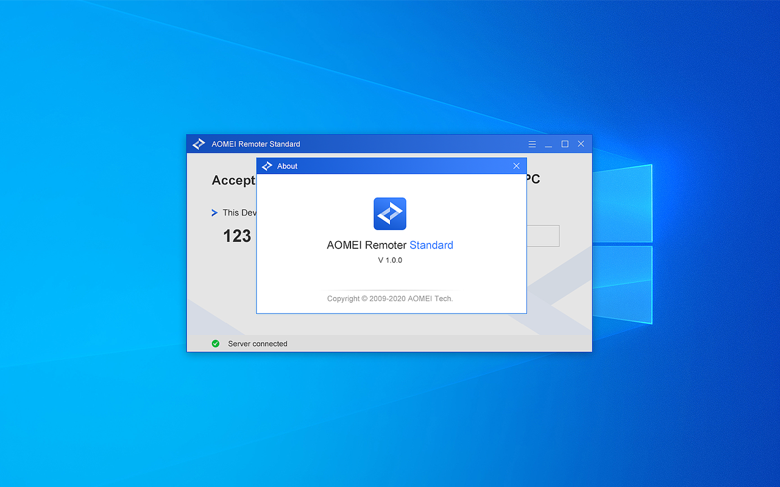Maximize the AOMEI Remoter Standard window
The height and width of the screenshot is (487, 780).
(x=565, y=144)
